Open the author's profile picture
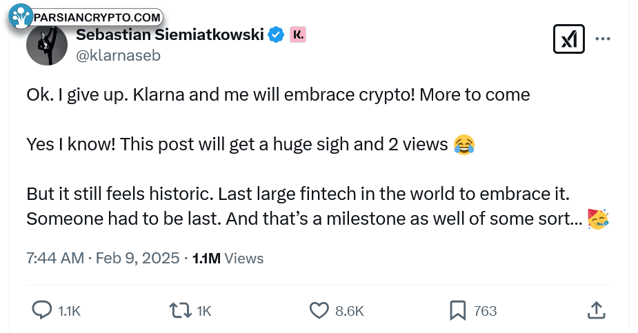Viewport: 638px width, 333px height. coord(47,47)
